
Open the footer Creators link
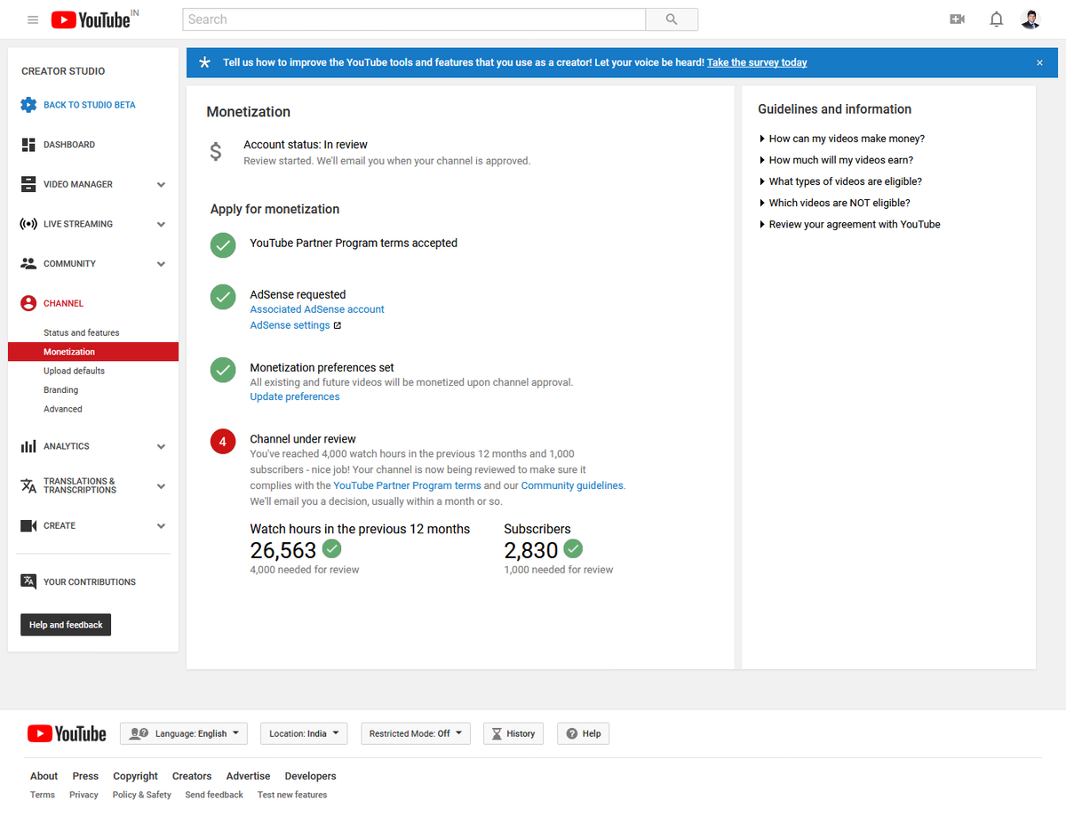(x=192, y=776)
